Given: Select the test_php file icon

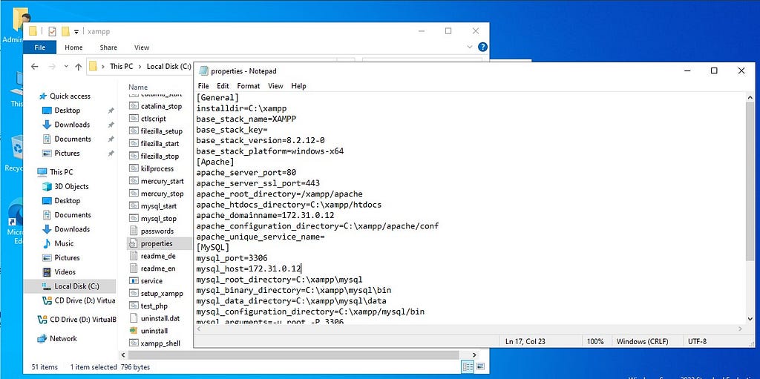Looking at the screenshot, I should (134, 306).
